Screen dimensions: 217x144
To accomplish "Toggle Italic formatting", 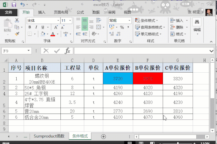I will [36, 27].
